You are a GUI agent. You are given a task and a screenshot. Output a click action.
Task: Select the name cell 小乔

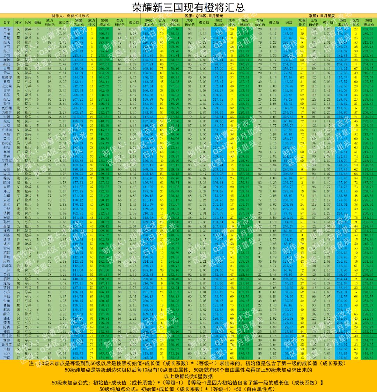7,292
